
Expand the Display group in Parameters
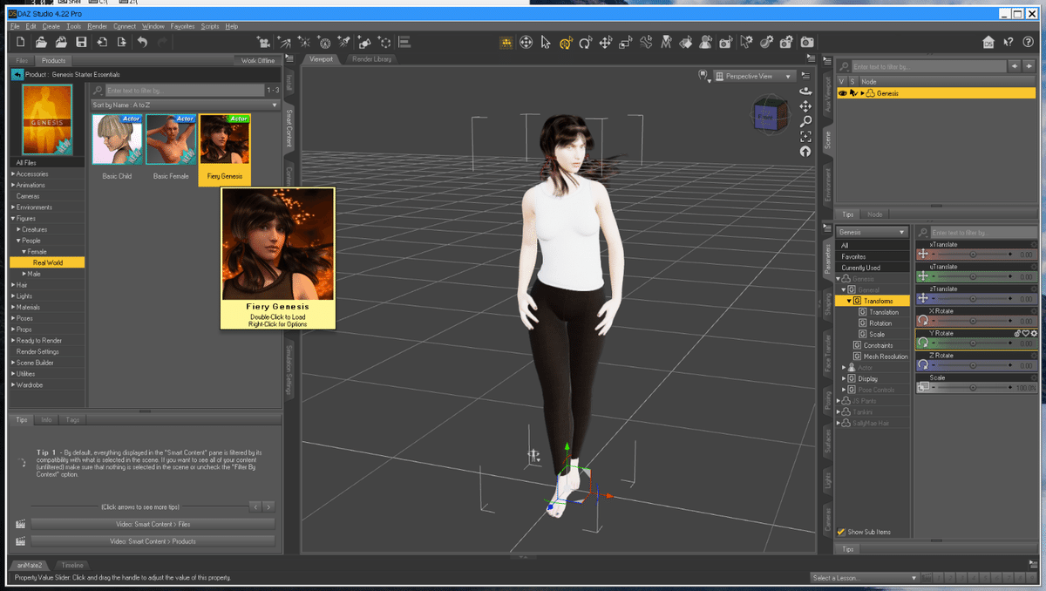coord(844,379)
